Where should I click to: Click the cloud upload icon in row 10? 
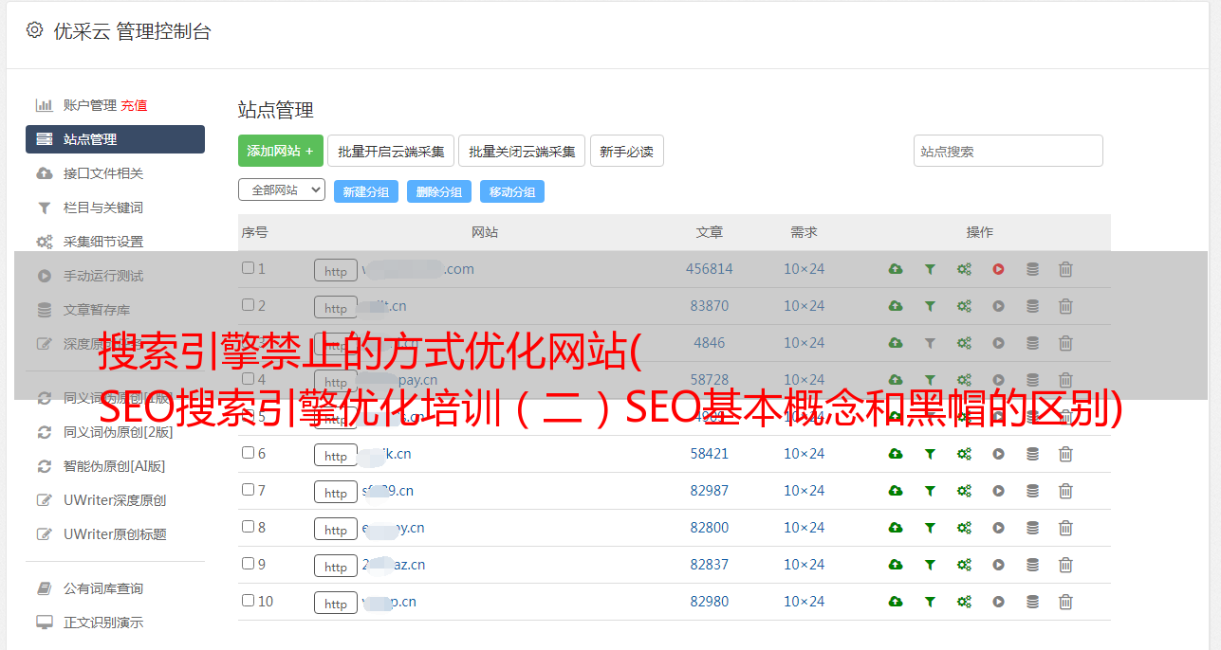[x=896, y=602]
